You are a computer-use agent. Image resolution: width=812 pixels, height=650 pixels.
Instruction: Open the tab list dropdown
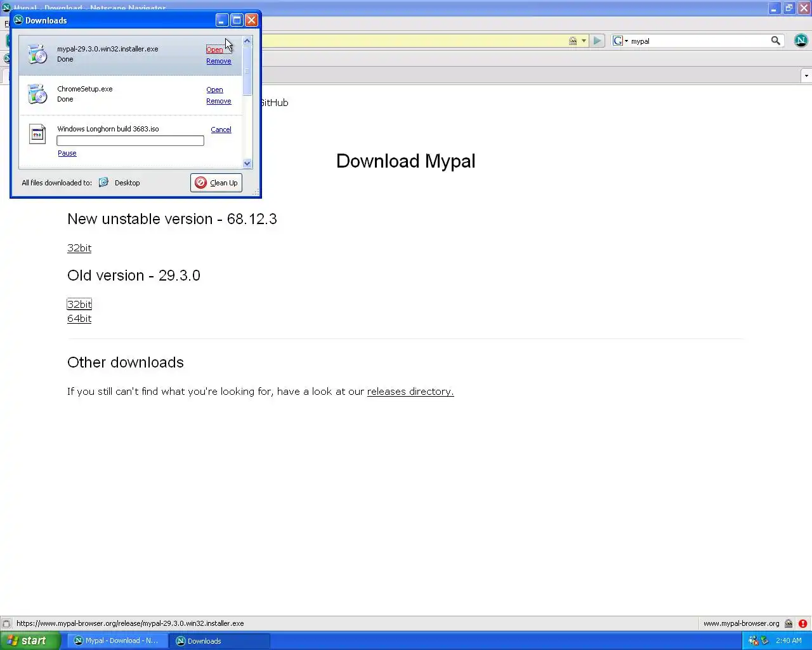[x=806, y=76]
